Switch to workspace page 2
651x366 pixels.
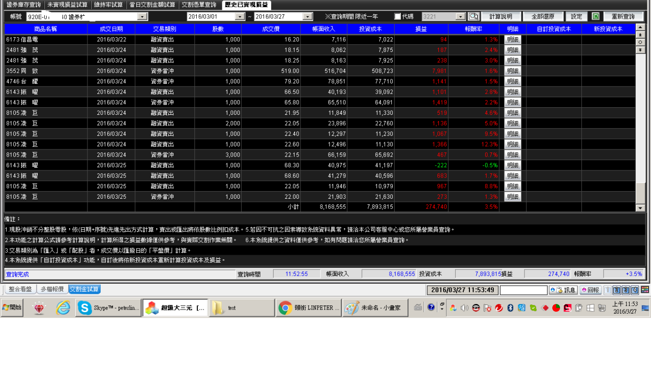[616, 290]
